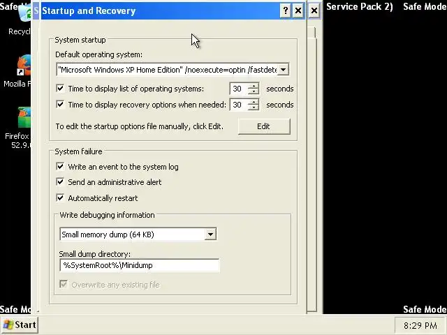This screenshot has height=335, width=447.
Task: Click the operating systems list seconds field
Action: (x=239, y=89)
